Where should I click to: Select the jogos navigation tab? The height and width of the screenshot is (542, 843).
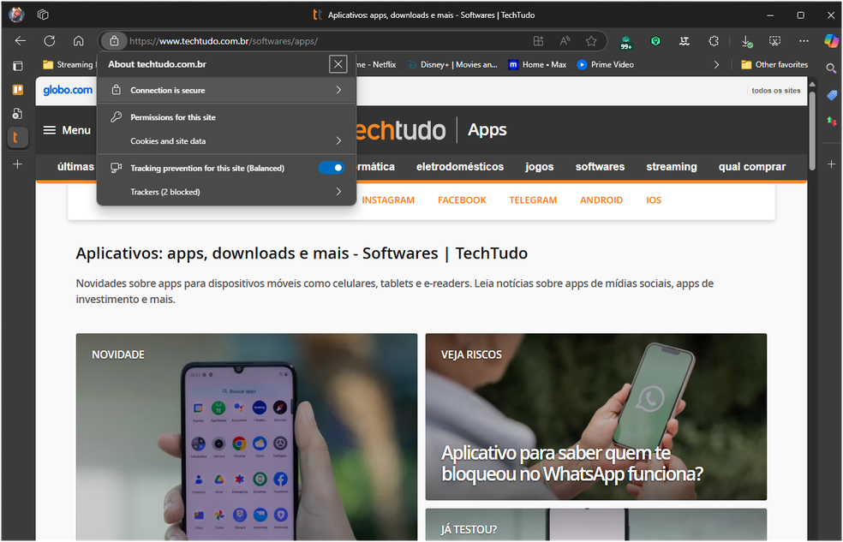[x=539, y=166]
